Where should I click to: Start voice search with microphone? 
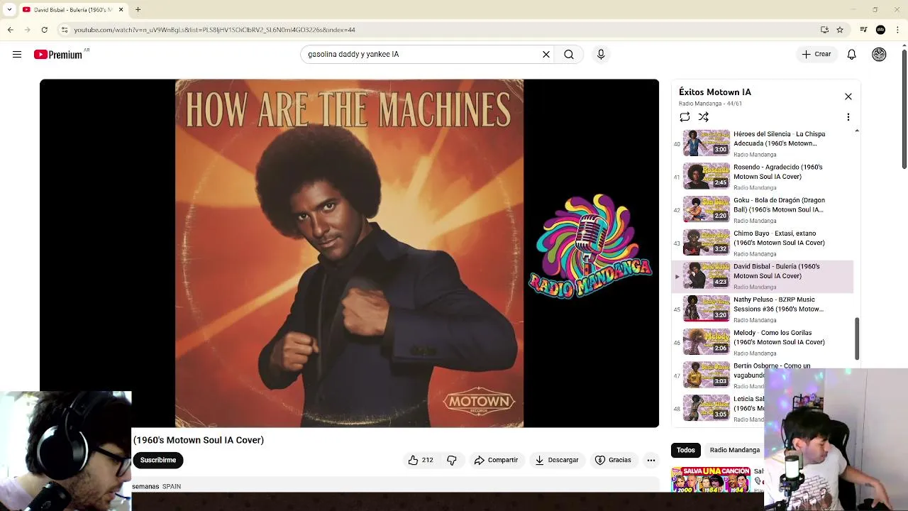(601, 54)
